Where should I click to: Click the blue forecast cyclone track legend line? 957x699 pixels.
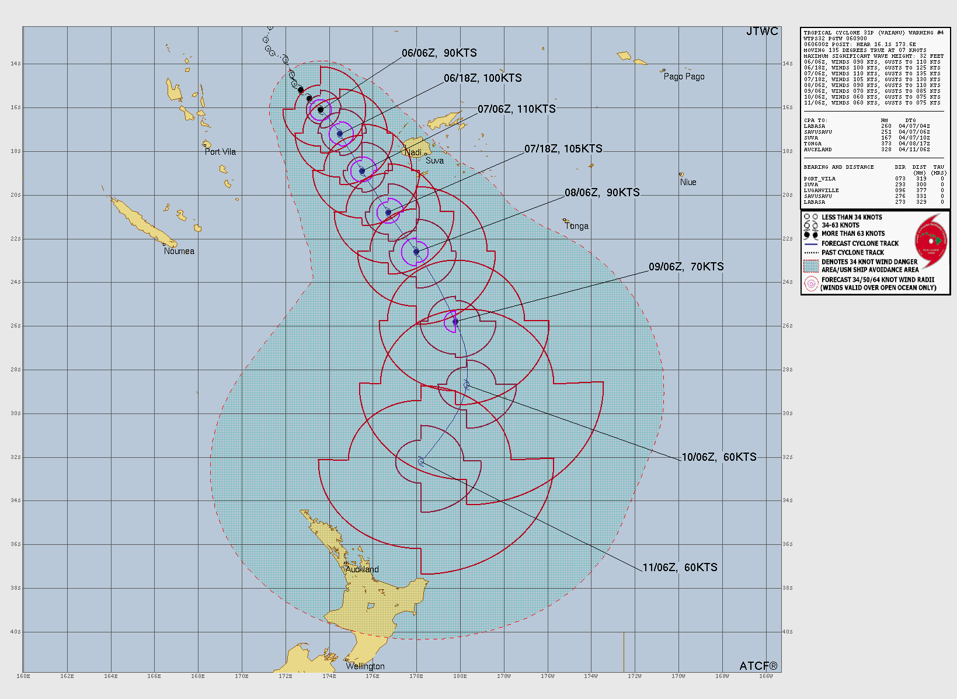pyautogui.click(x=811, y=244)
